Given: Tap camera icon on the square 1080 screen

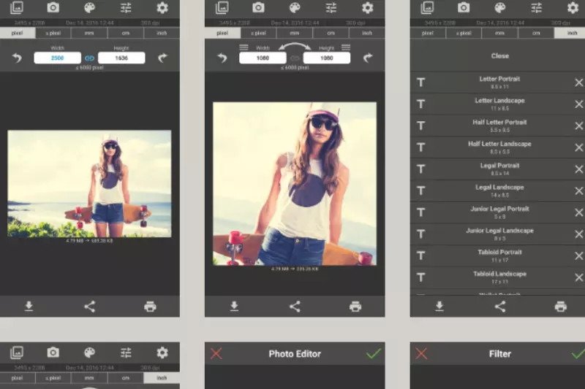Looking at the screenshot, I should [x=258, y=7].
